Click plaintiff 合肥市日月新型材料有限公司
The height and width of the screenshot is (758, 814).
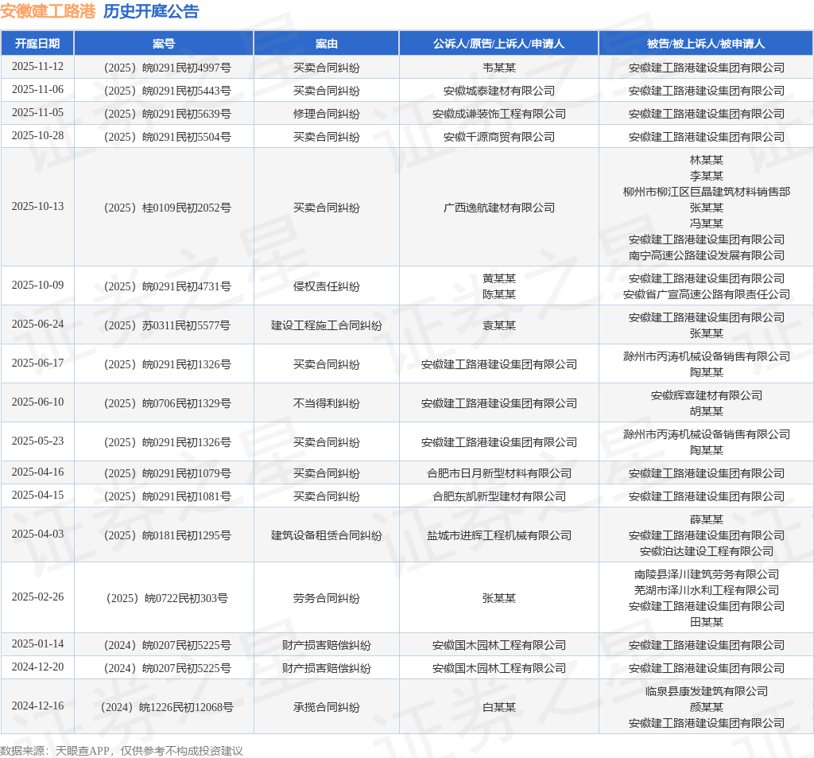coord(499,473)
